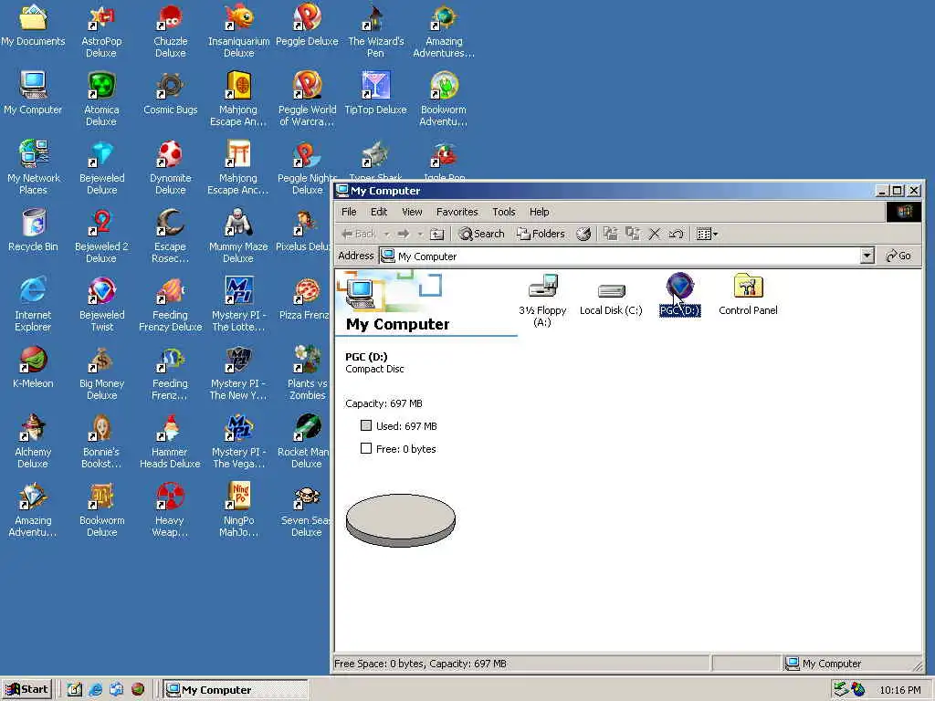
Task: Open the Edit menu
Action: (x=379, y=212)
